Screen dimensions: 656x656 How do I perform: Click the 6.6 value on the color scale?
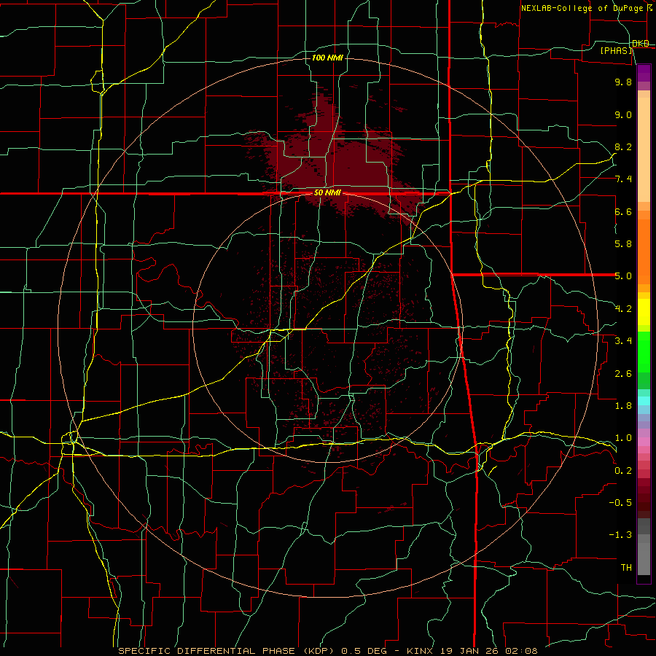[623, 211]
